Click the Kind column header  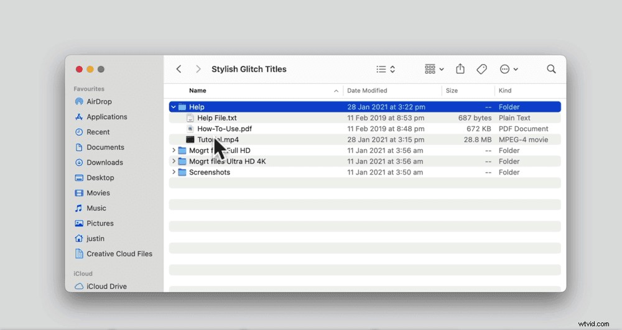pyautogui.click(x=504, y=91)
